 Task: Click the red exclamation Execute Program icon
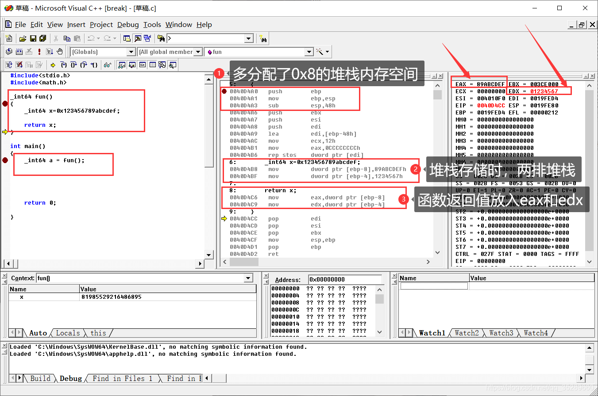[x=39, y=52]
